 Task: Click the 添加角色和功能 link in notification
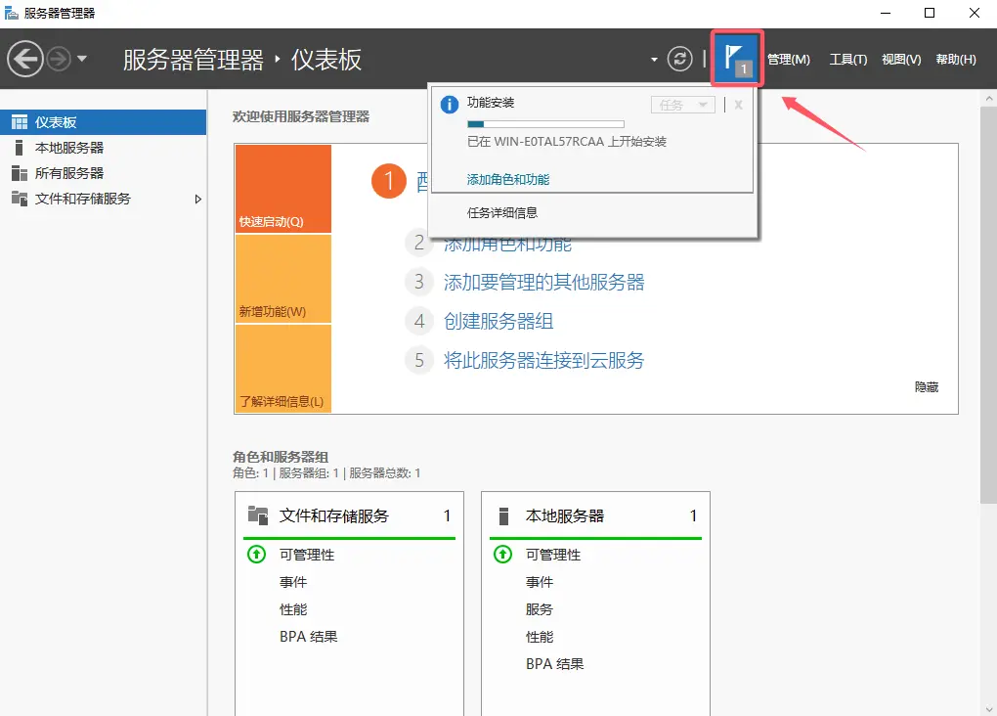(508, 179)
